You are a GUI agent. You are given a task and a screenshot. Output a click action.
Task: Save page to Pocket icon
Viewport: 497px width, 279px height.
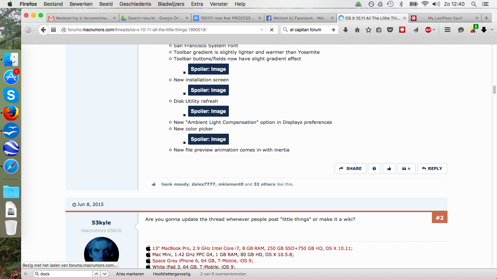pos(390,30)
